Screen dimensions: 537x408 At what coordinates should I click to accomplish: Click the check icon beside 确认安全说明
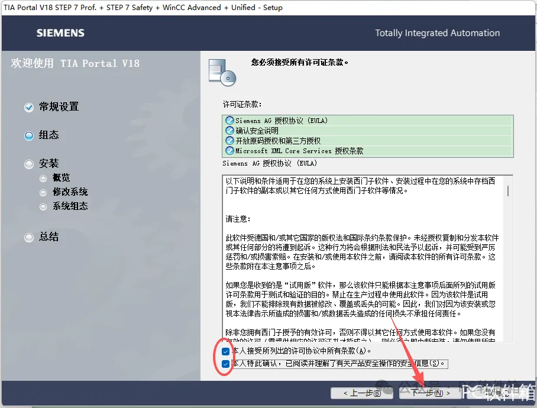(x=229, y=131)
